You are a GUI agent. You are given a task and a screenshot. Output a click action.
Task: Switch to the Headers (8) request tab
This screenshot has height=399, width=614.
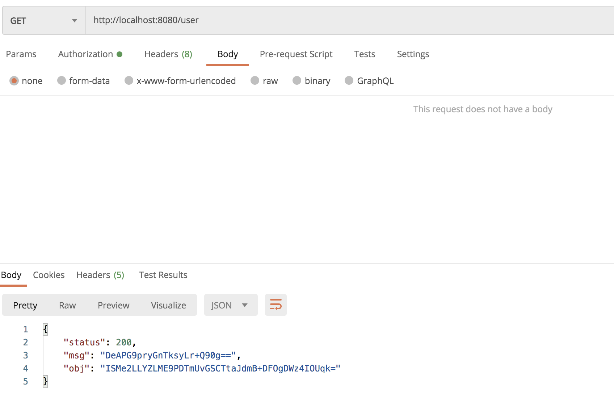click(x=168, y=54)
